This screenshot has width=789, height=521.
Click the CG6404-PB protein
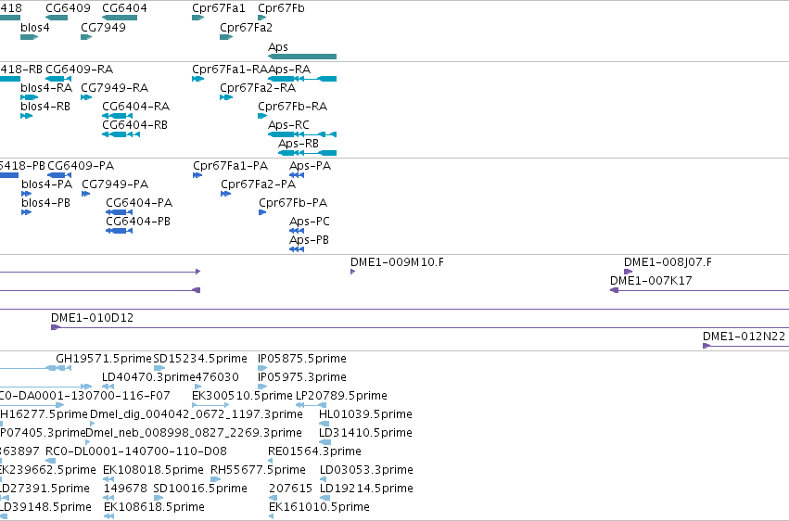tap(120, 231)
